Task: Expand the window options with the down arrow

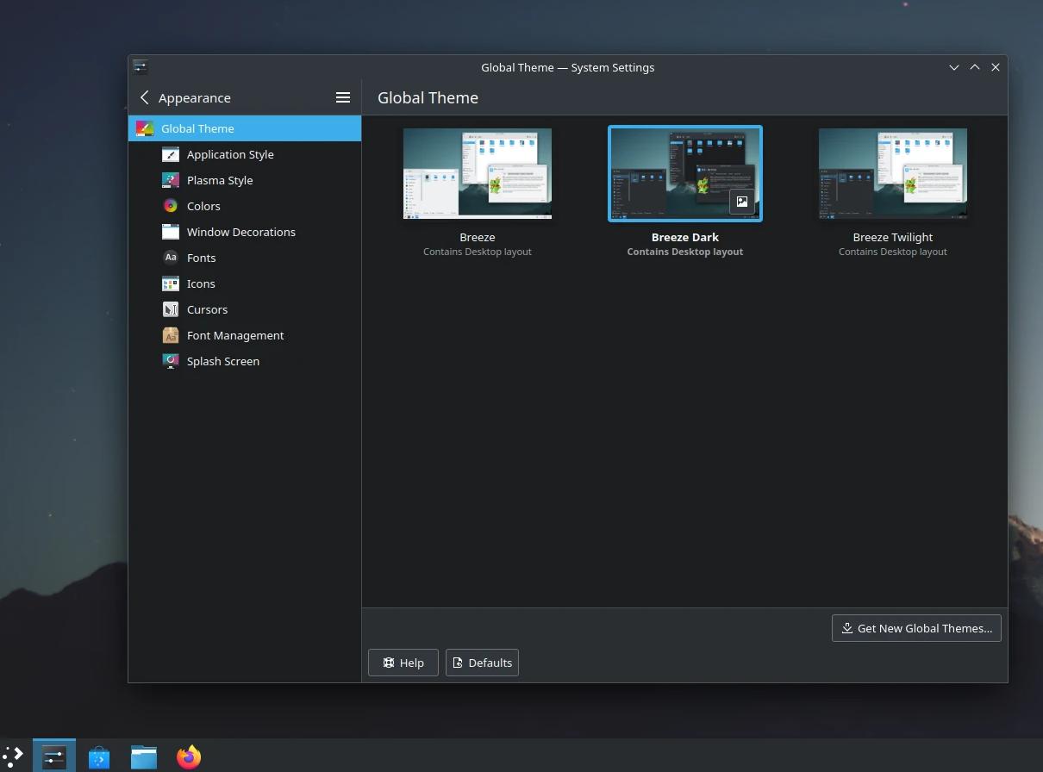Action: click(x=953, y=67)
